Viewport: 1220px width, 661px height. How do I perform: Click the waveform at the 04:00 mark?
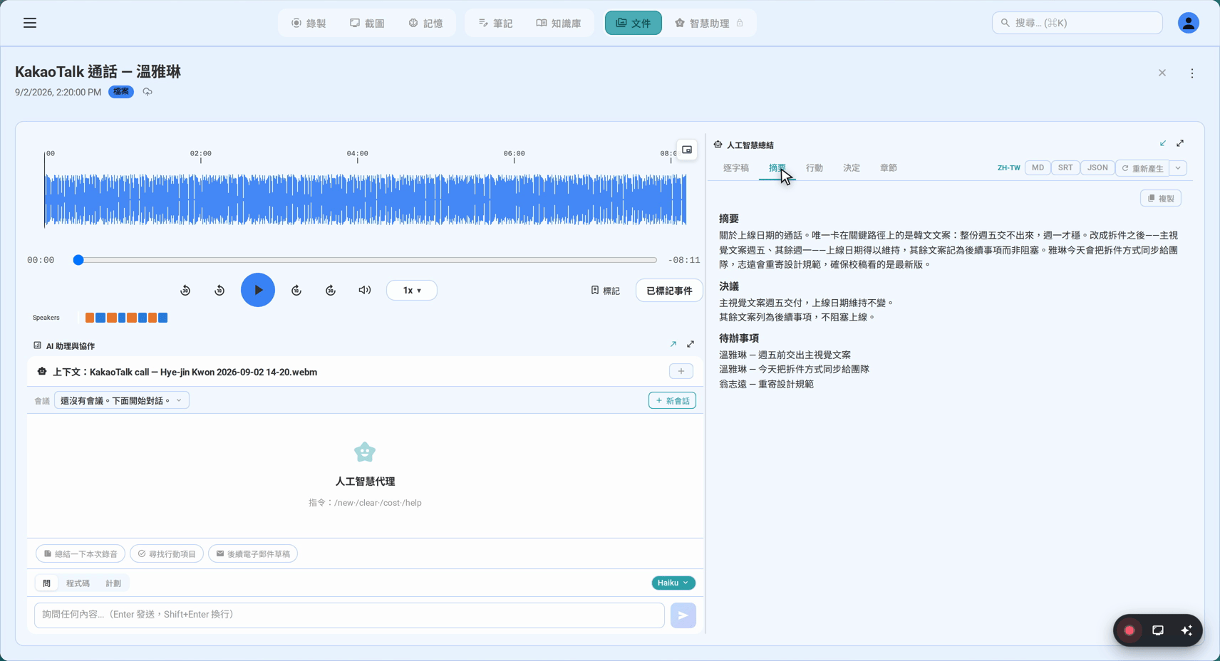tap(358, 199)
